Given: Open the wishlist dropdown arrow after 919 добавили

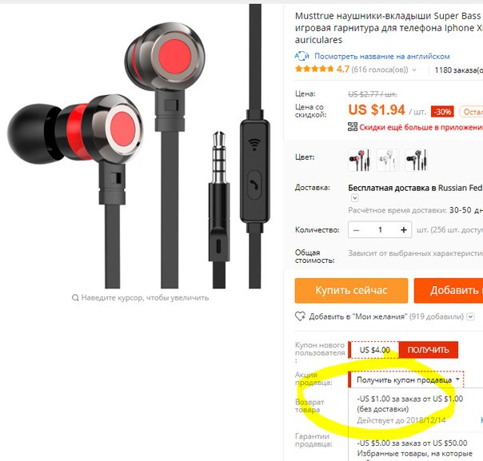Looking at the screenshot, I should click(470, 316).
